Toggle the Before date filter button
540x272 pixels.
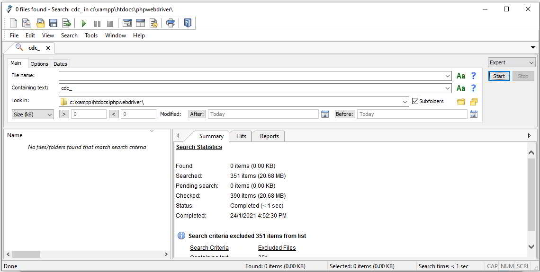tap(345, 114)
